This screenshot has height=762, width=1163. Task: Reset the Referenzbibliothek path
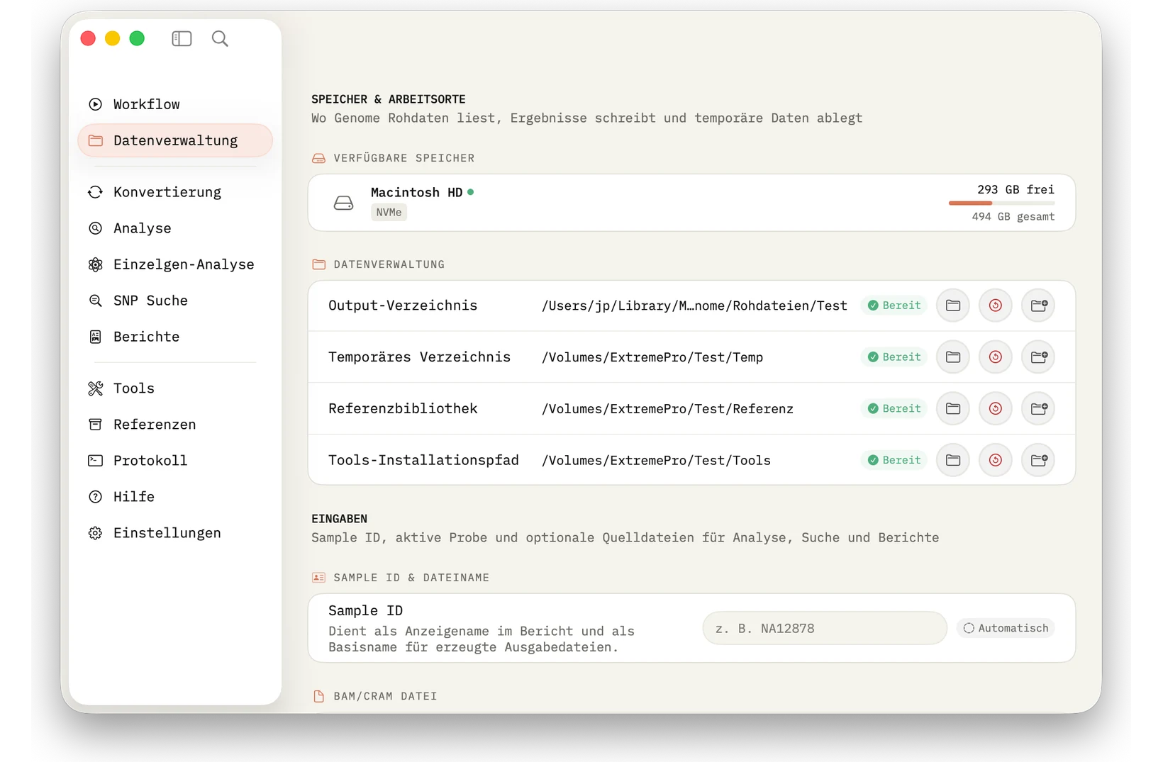(x=995, y=408)
